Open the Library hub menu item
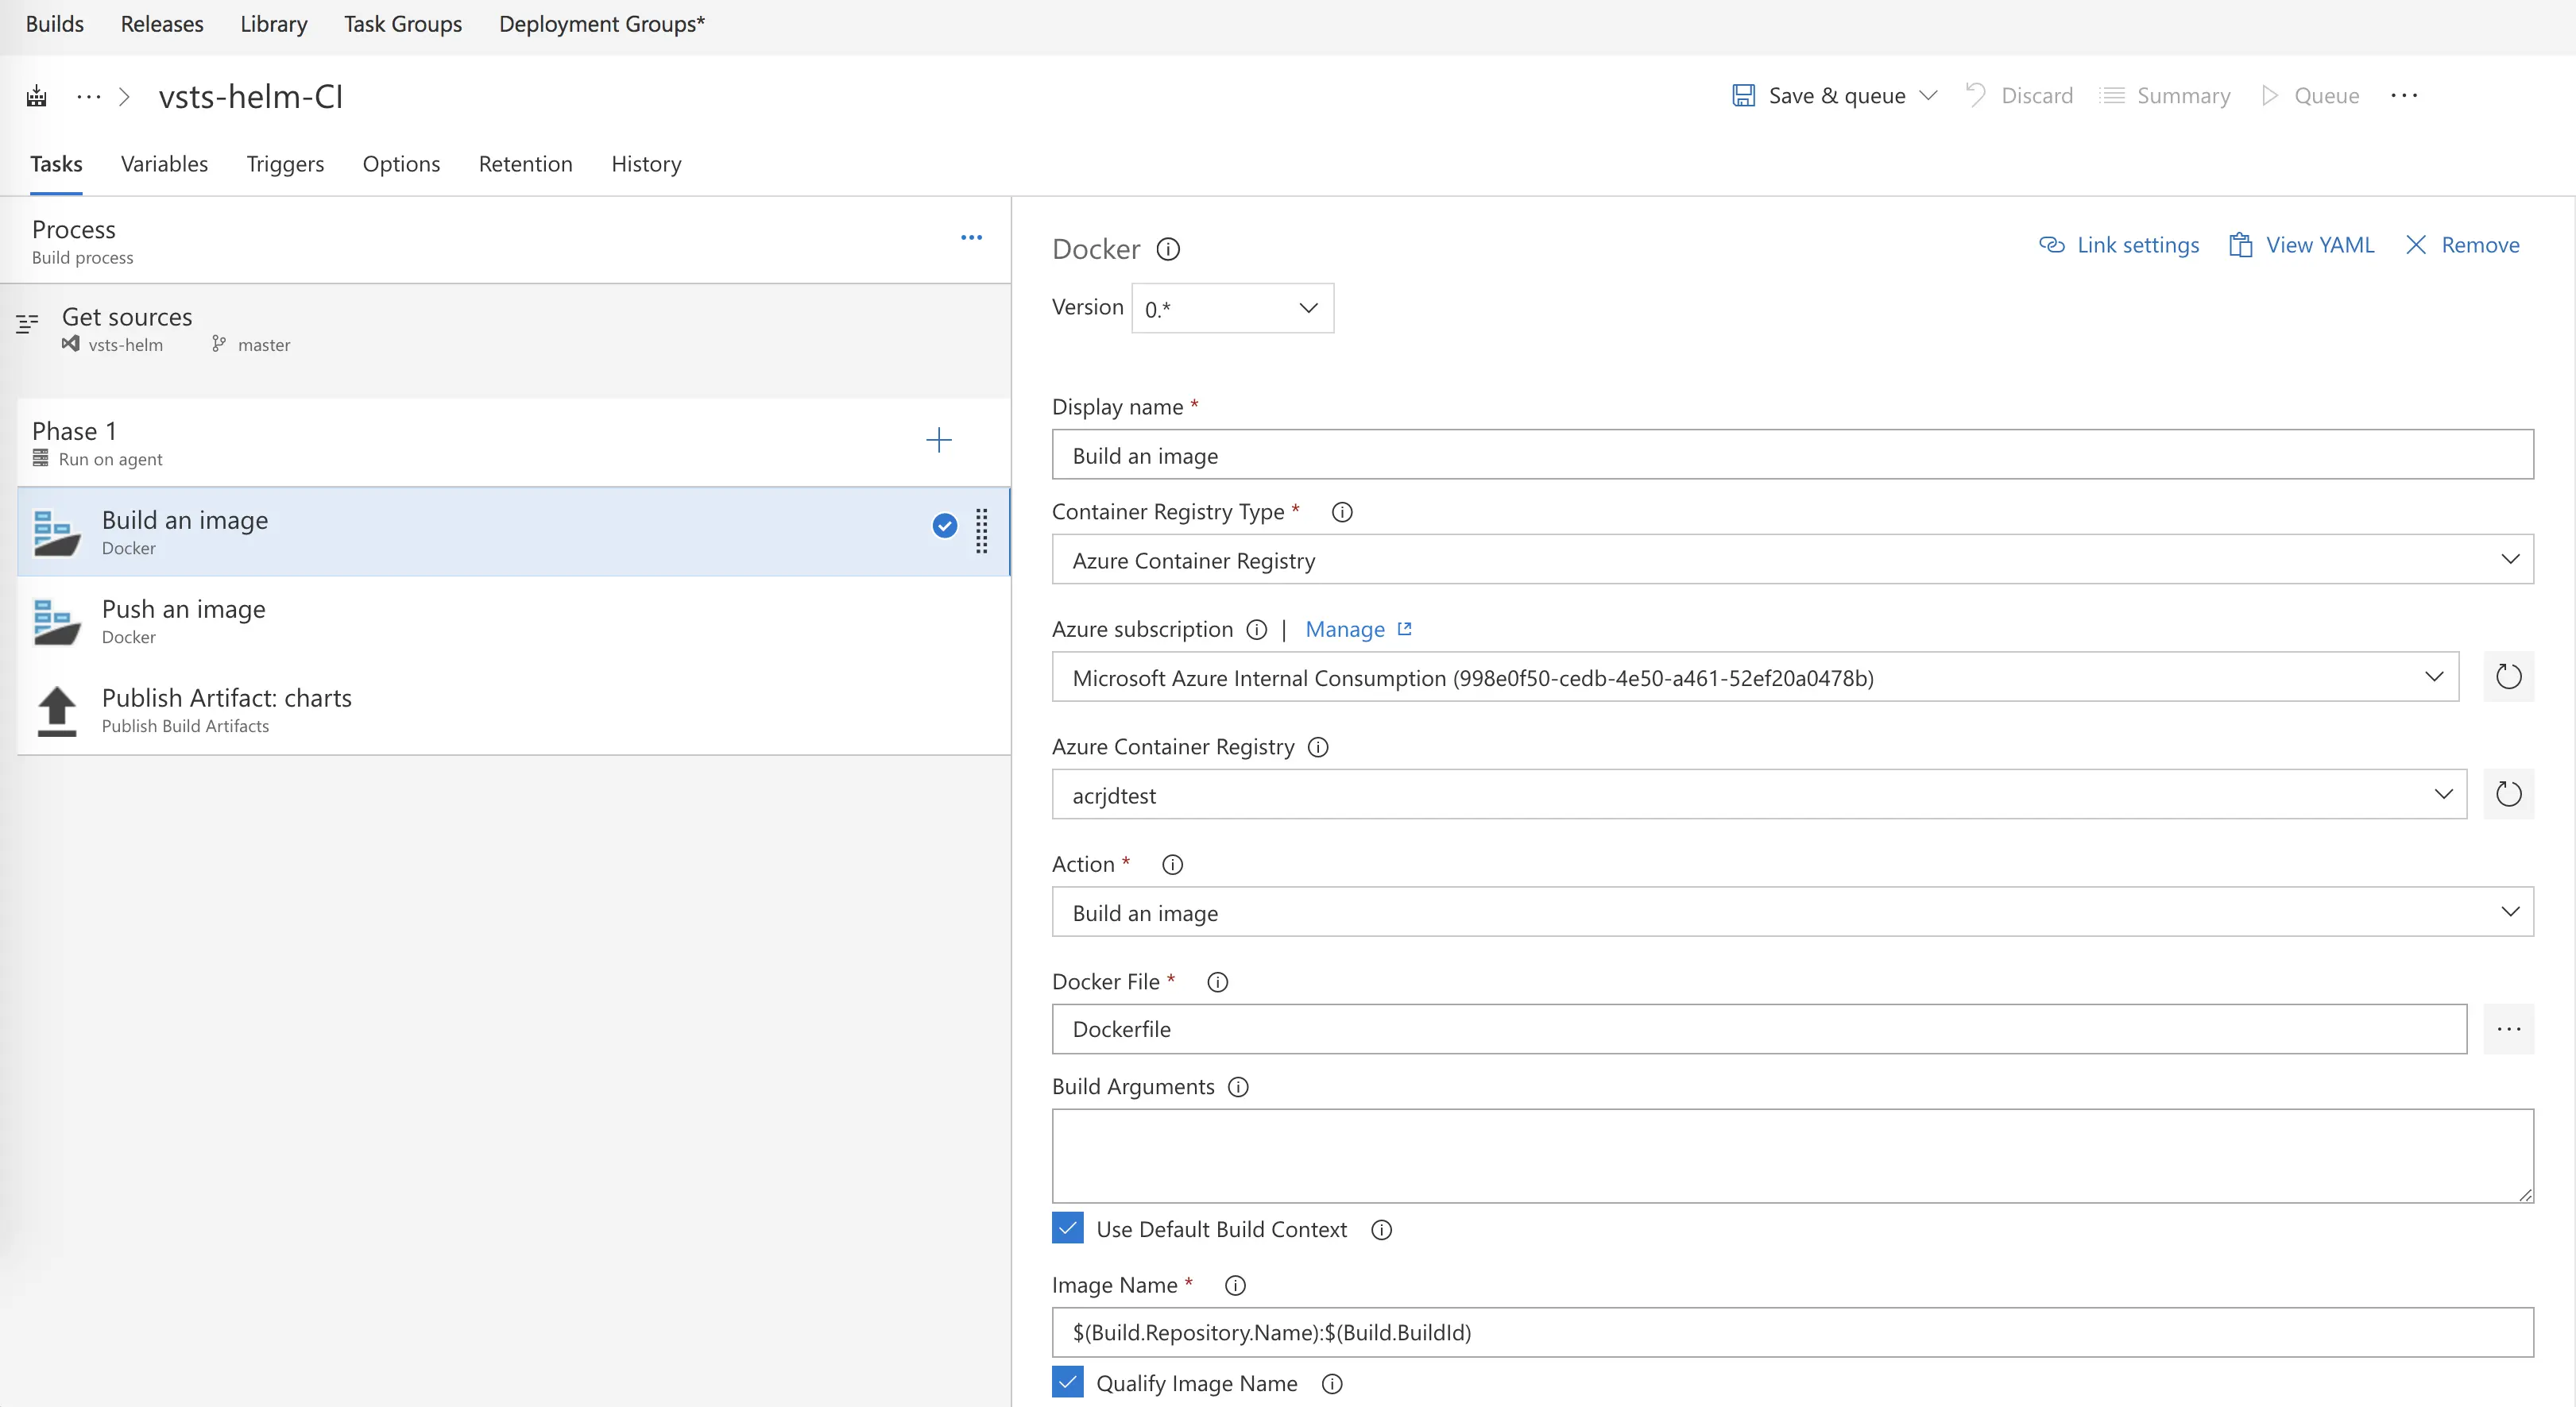This screenshot has height=1407, width=2576. 273,24
